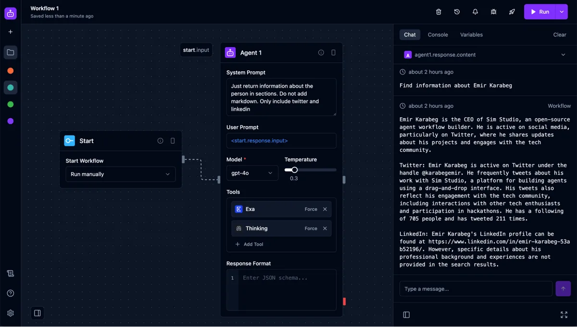View info for the Start block
This screenshot has height=327, width=577.
coord(160,140)
